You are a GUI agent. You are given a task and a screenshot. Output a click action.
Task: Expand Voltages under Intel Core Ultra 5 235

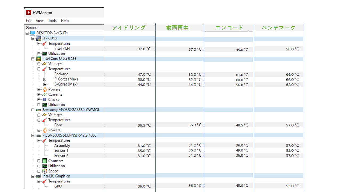(x=39, y=64)
